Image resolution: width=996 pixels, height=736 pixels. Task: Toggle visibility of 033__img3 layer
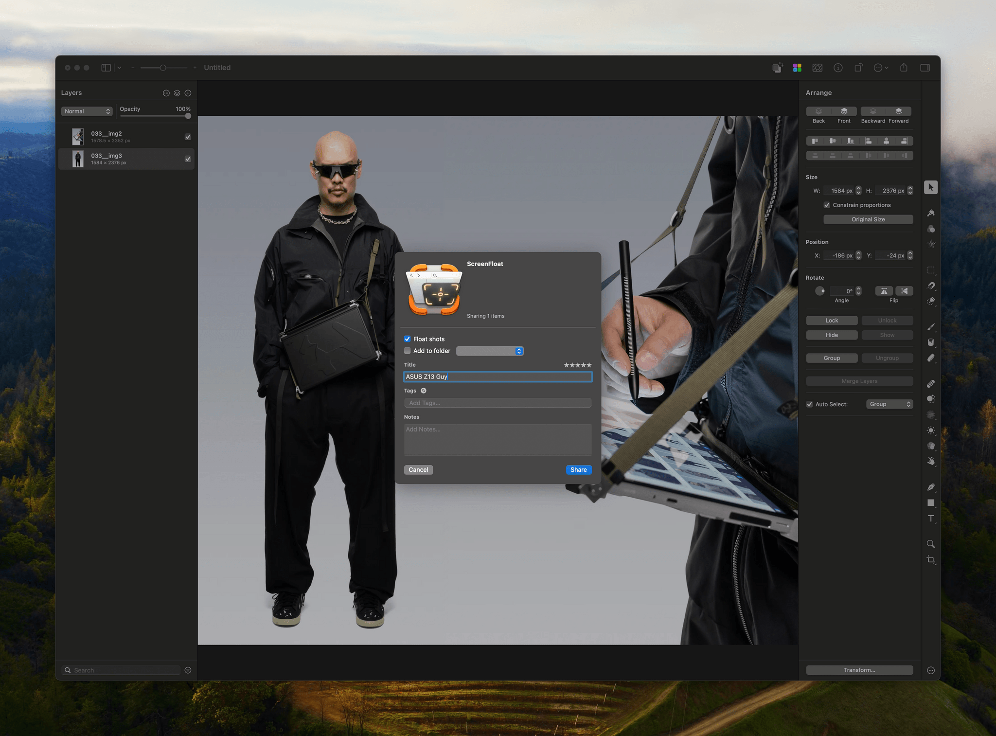point(188,159)
